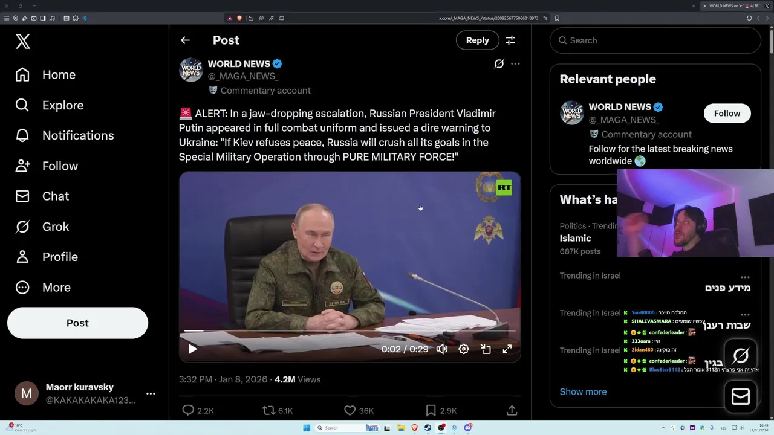Viewport: 774px width, 435px height.
Task: Click the X logo in sidebar
Action: pos(22,41)
